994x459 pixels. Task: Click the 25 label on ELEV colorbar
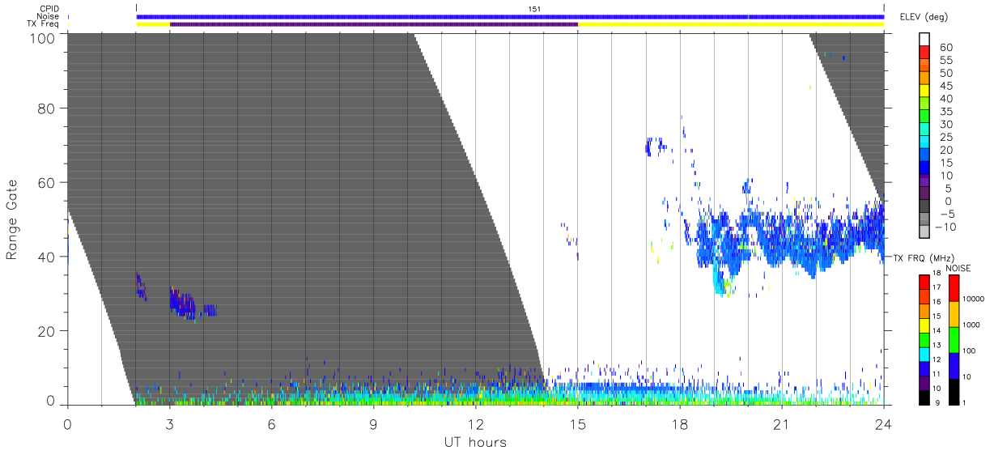tap(945, 137)
